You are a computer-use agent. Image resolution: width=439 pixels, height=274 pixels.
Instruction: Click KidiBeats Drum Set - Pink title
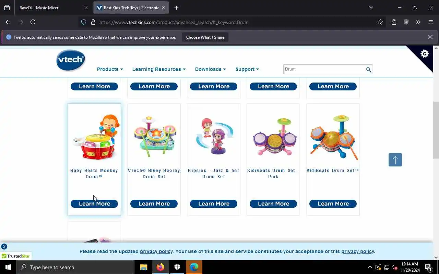pyautogui.click(x=273, y=173)
